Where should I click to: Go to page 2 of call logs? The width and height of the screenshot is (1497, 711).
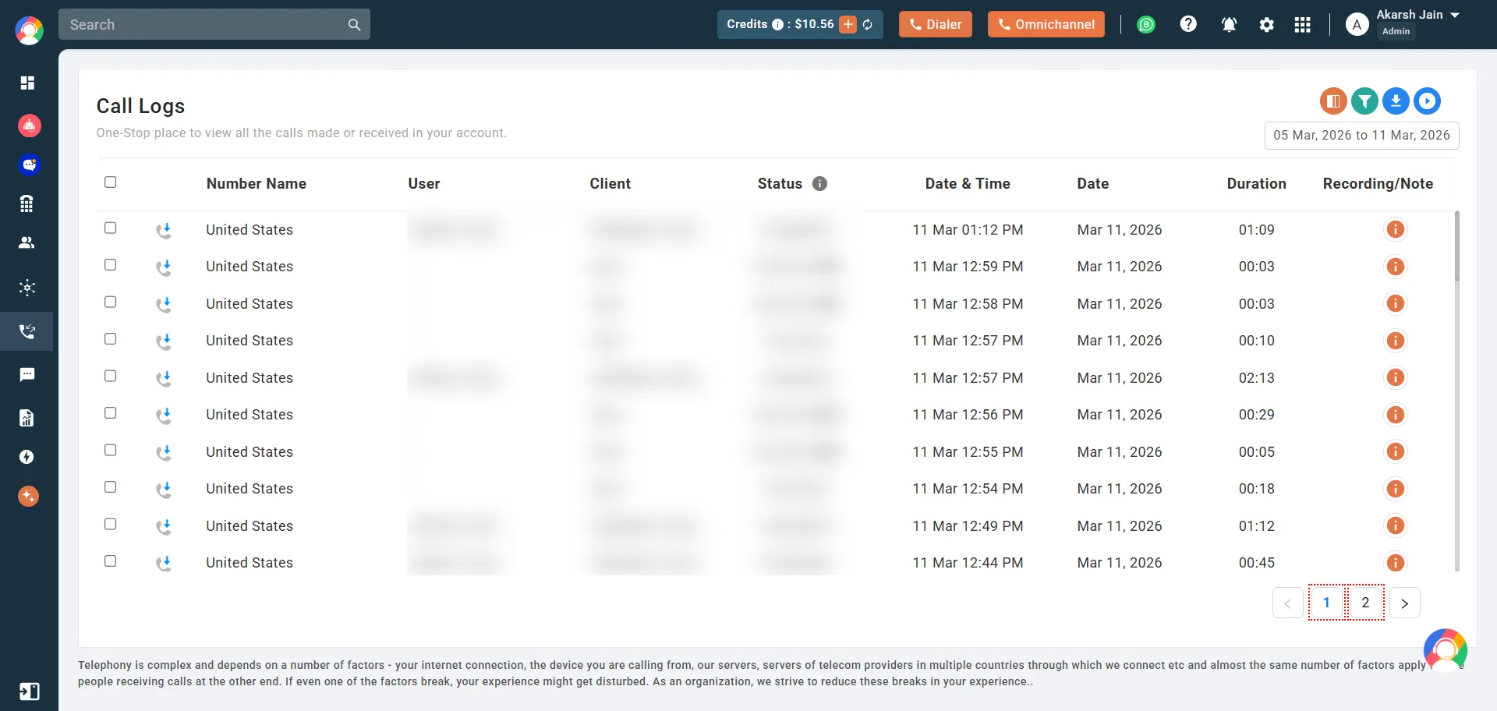pyautogui.click(x=1365, y=603)
